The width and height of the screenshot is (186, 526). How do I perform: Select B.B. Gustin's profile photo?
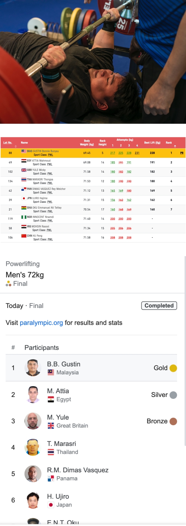pos(33,368)
